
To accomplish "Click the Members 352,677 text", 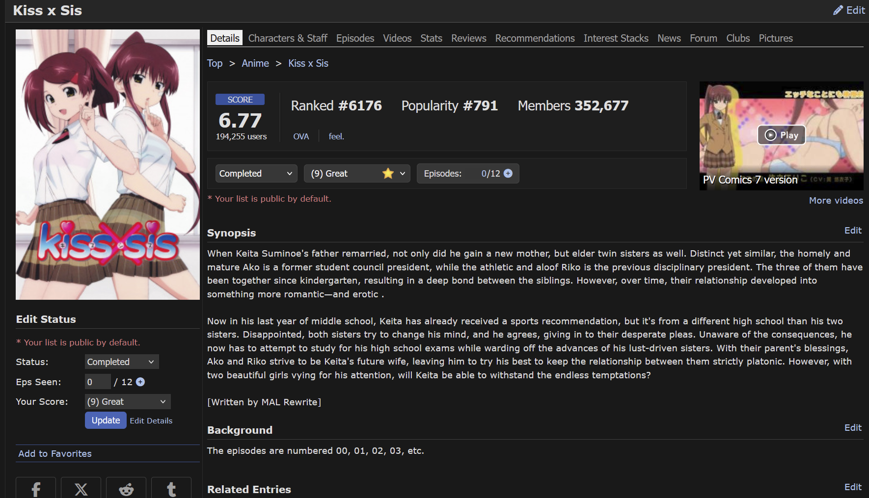I will [573, 105].
